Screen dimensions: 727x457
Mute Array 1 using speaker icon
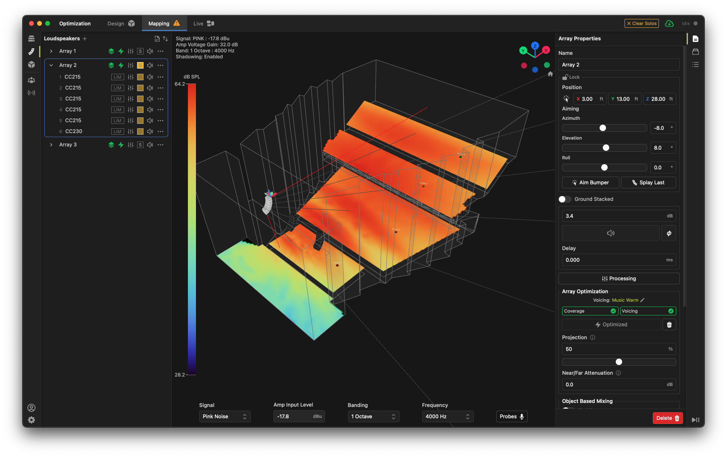[x=150, y=51]
